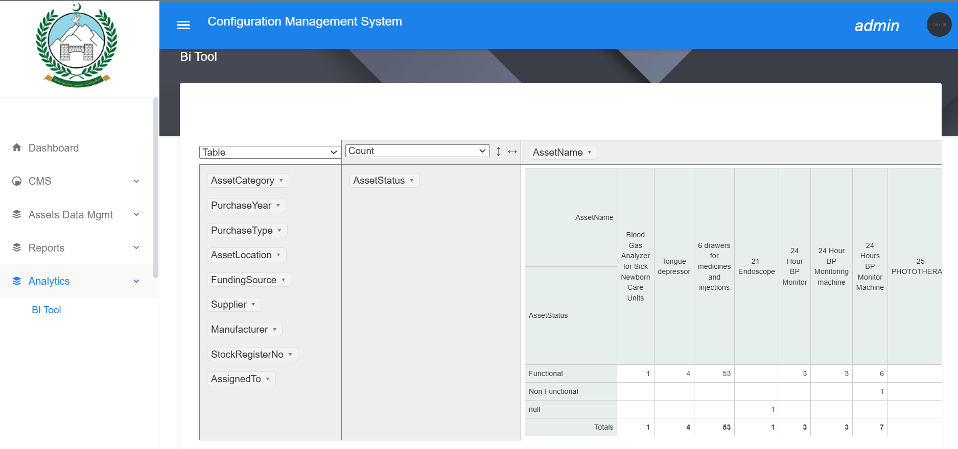
Task: Click the sidebar vertical scrollbar
Action: (x=155, y=189)
